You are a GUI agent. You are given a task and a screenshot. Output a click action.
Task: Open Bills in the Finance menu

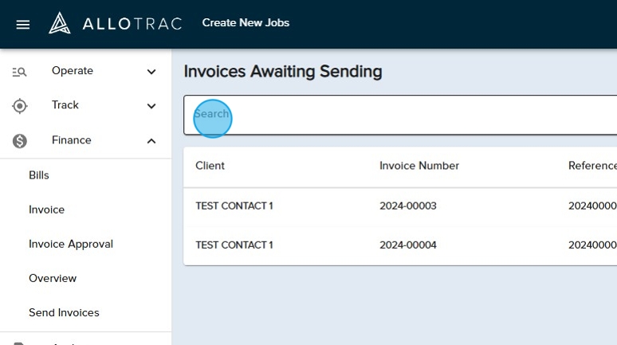[39, 175]
